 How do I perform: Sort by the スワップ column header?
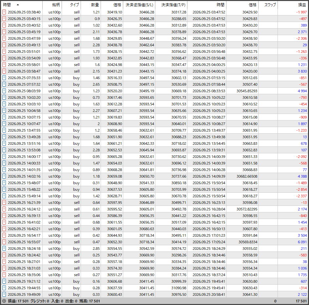coord(270,5)
